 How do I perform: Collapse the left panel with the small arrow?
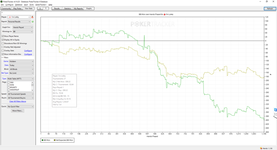tap(2, 13)
